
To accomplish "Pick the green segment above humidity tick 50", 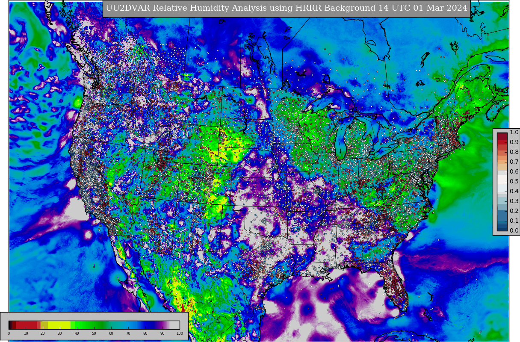I will click(94, 325).
